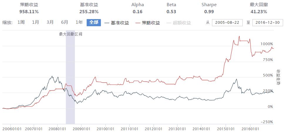Set zoom range to 1年
284x134 pixels.
click(79, 23)
